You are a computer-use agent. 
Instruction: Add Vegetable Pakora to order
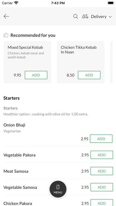pyautogui.click(x=102, y=155)
